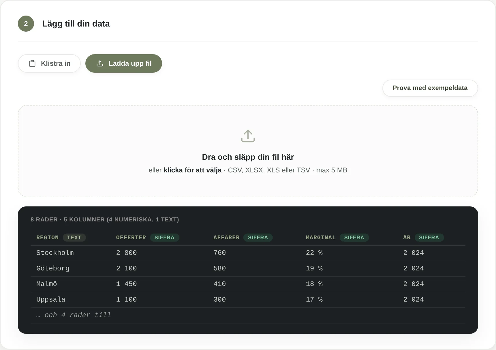Click the '… och 4 rader till' row
The height and width of the screenshot is (350, 496).
(x=248, y=315)
